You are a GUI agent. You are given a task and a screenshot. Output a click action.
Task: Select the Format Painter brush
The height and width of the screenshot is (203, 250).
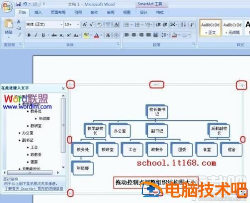(x=19, y=35)
